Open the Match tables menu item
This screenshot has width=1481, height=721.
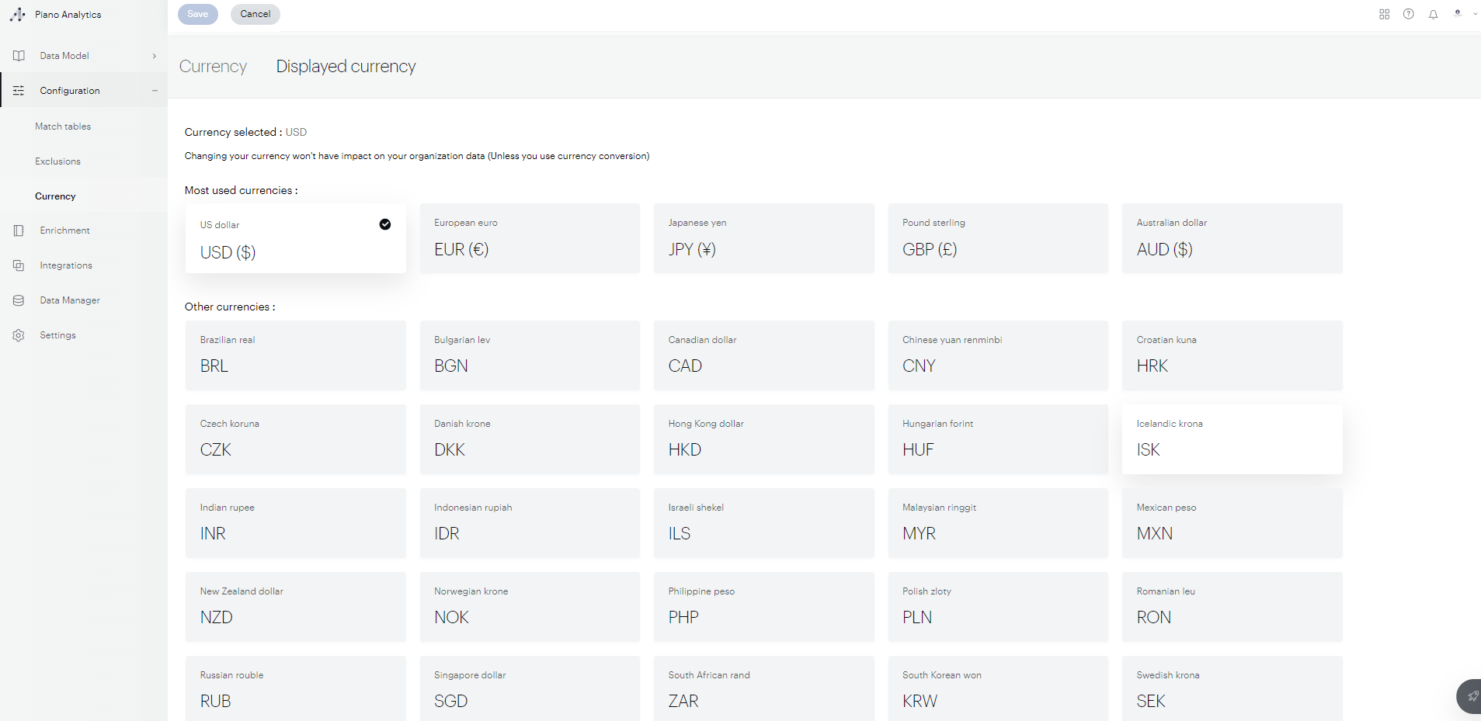pyautogui.click(x=63, y=126)
